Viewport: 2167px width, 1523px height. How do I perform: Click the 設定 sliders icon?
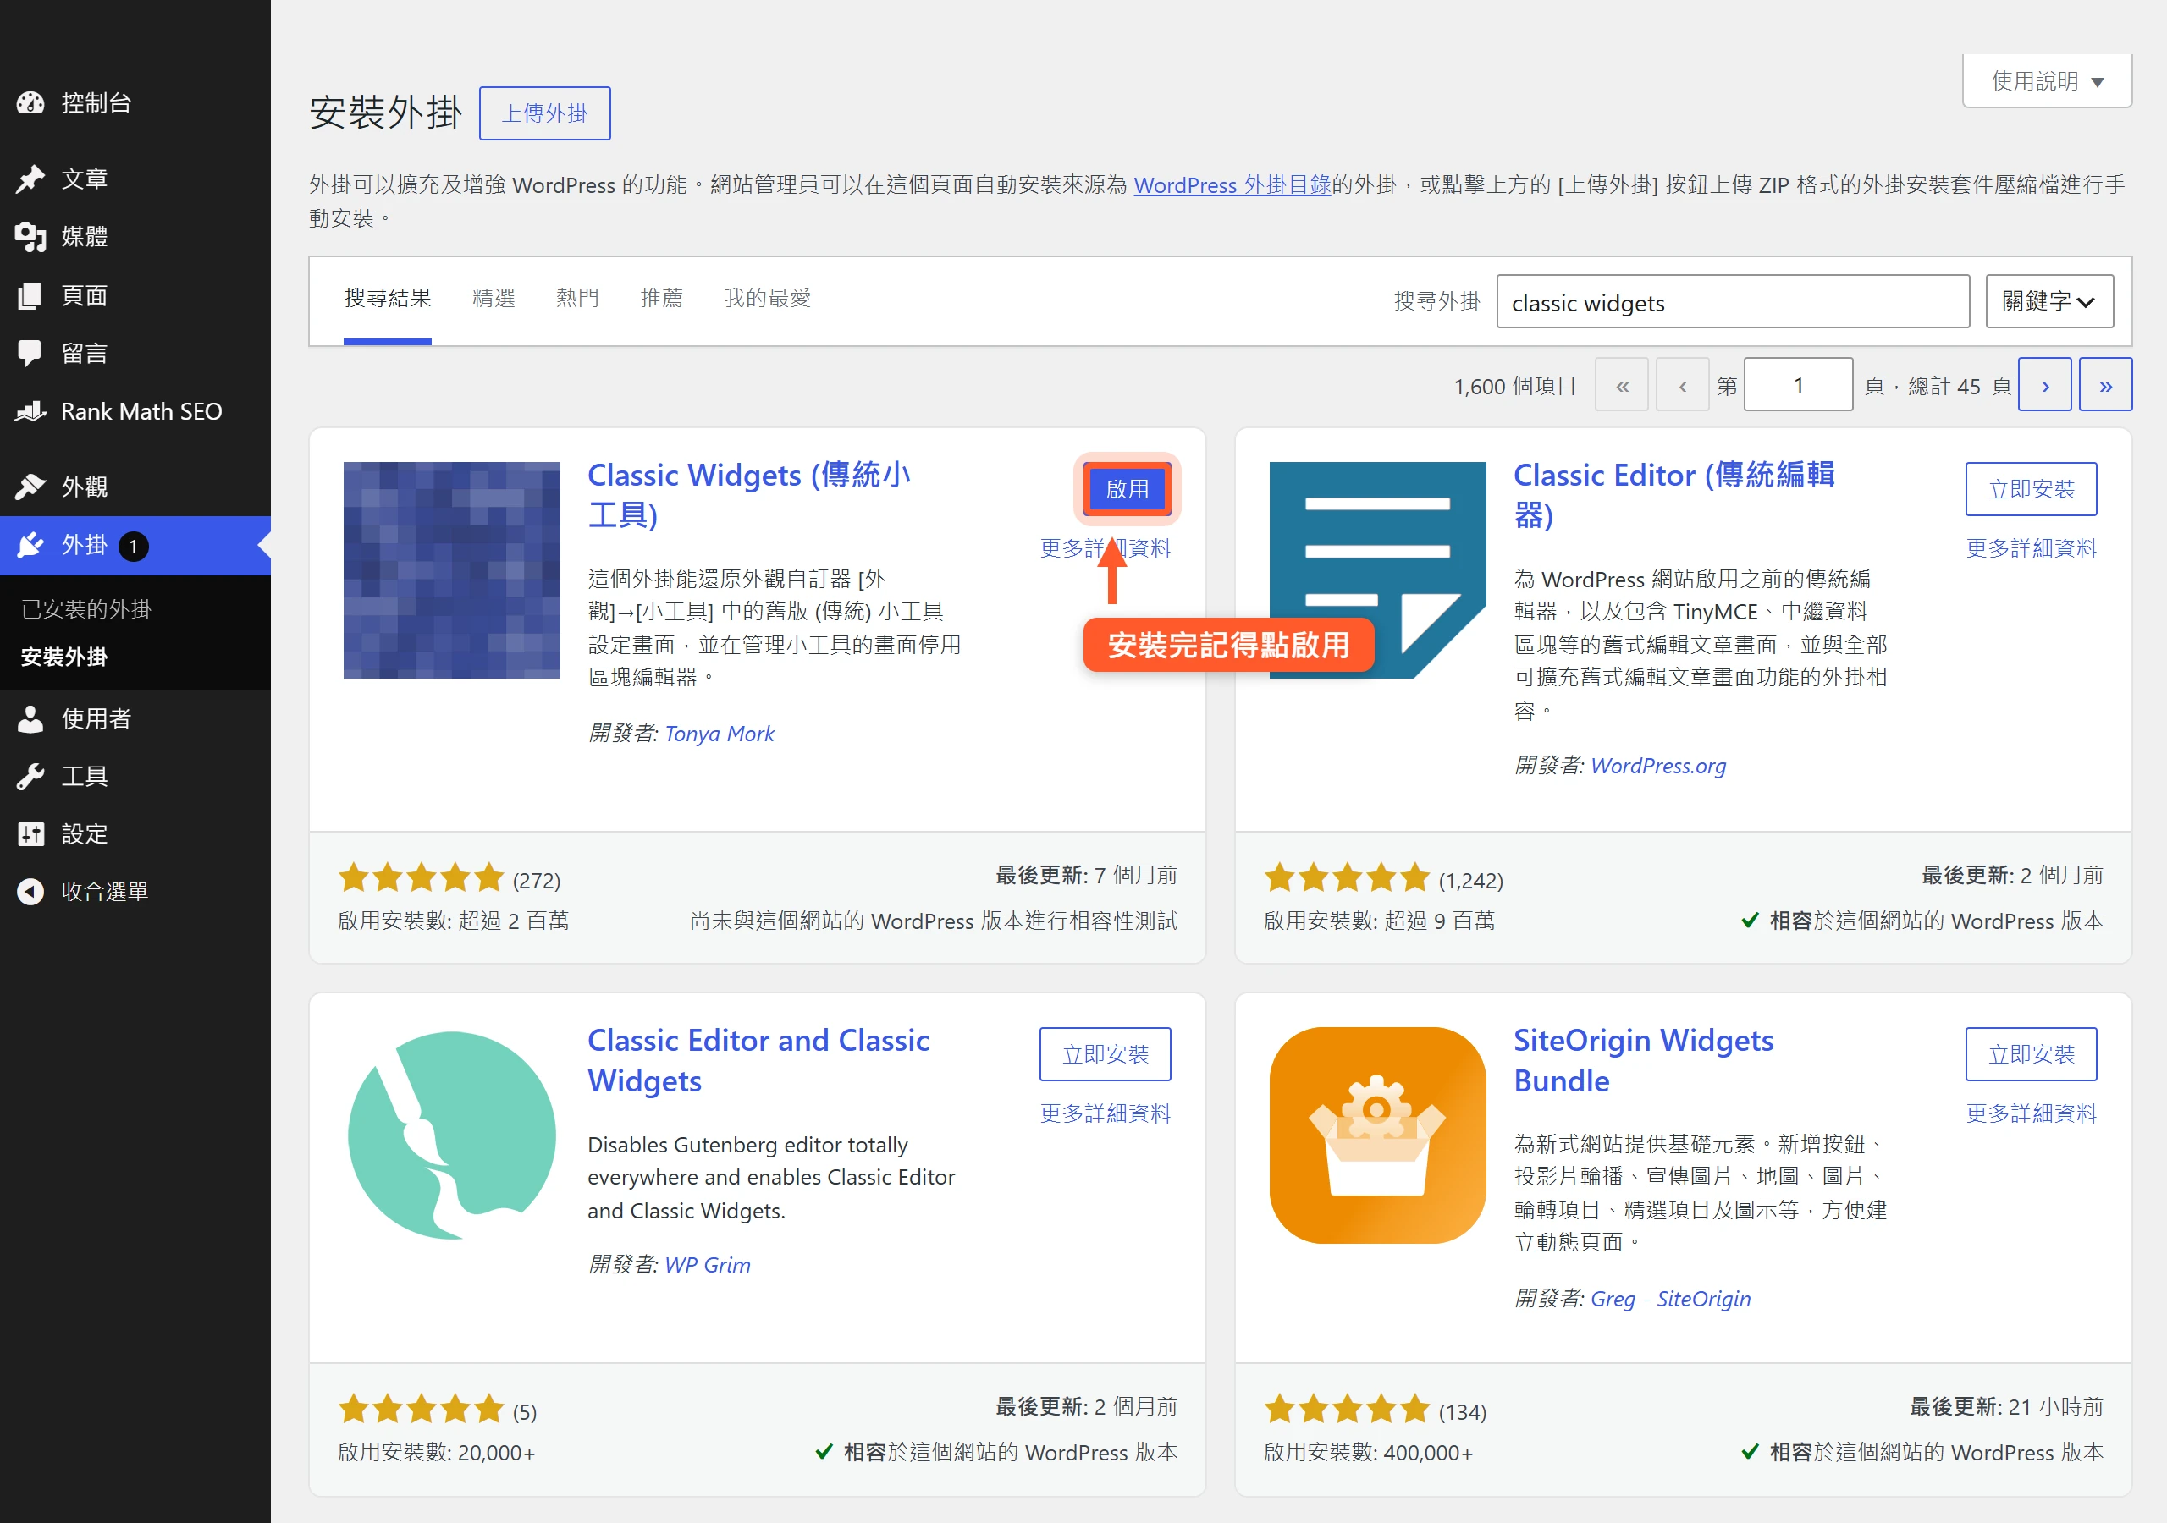click(x=30, y=834)
